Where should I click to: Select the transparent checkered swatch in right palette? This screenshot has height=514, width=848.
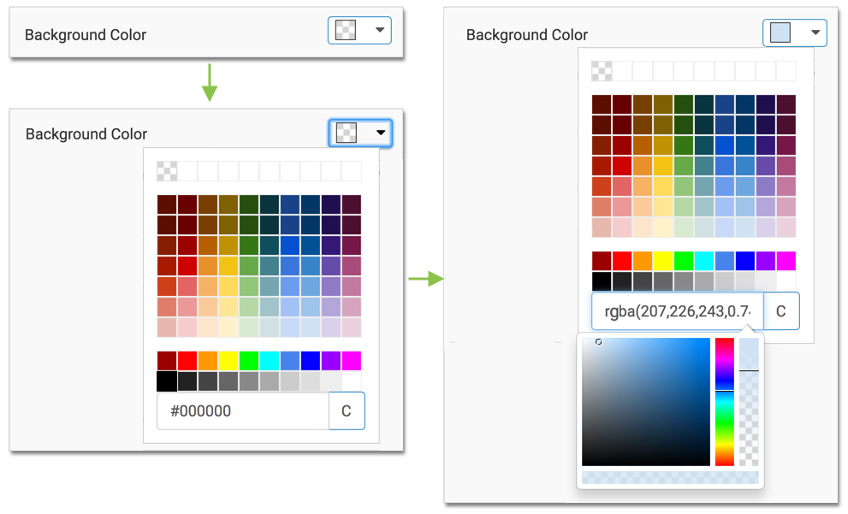pyautogui.click(x=602, y=70)
